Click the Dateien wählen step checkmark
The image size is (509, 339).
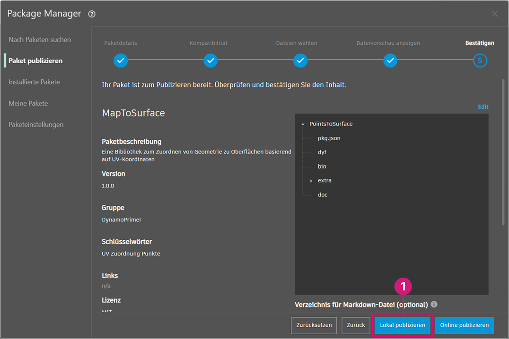(x=300, y=60)
